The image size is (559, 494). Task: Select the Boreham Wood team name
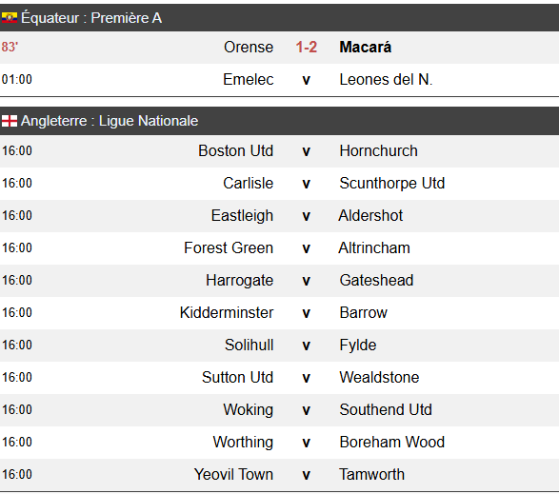coord(392,443)
